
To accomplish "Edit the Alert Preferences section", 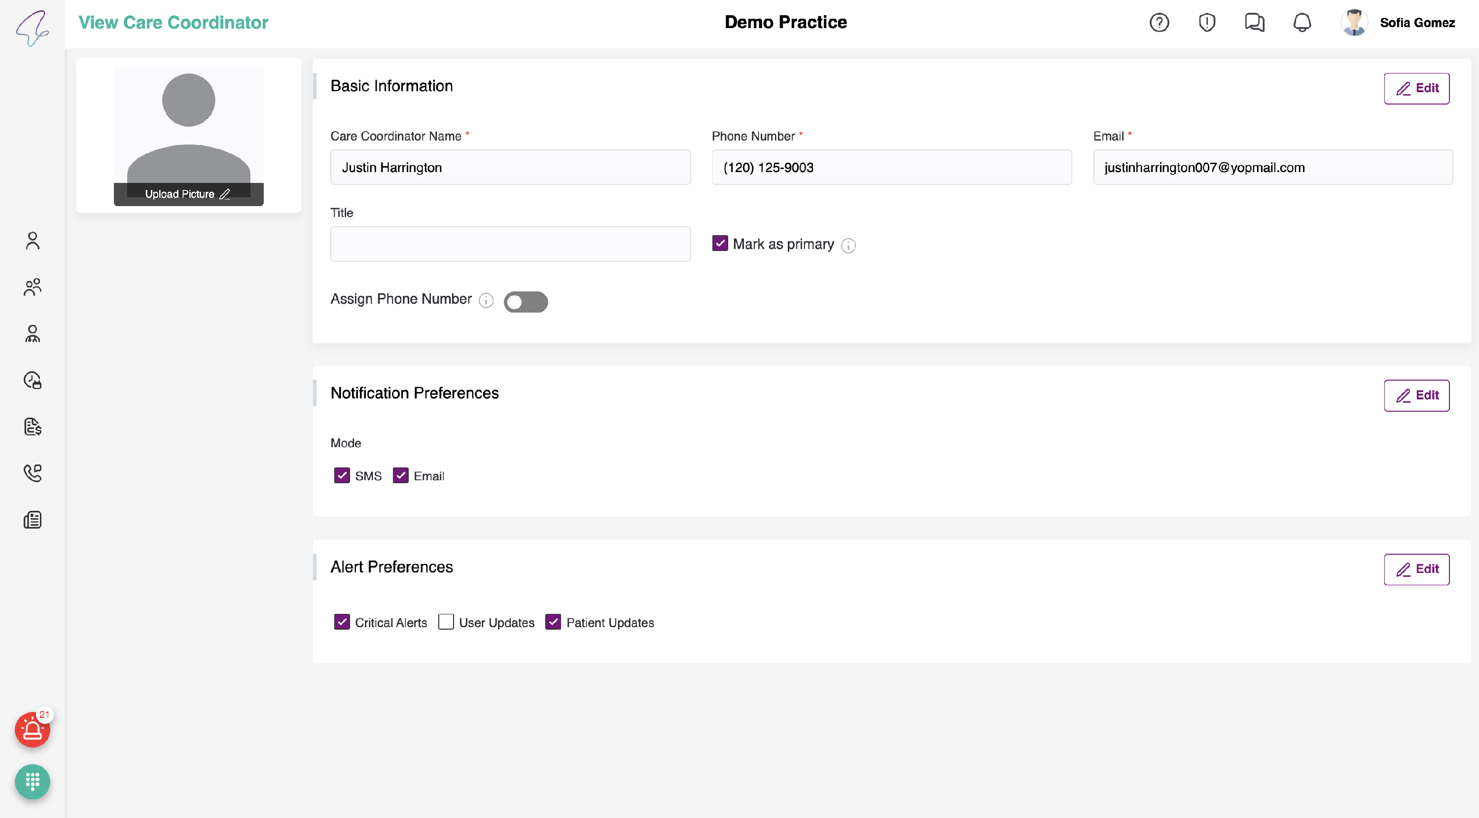I will tap(1416, 569).
